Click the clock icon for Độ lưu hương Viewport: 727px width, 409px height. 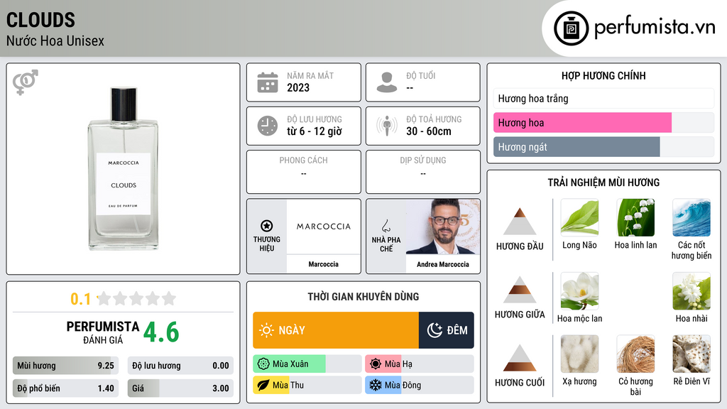(268, 126)
